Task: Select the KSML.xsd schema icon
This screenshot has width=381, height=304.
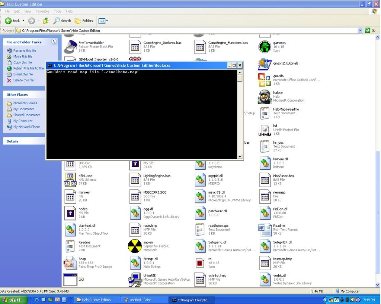Action: click(x=70, y=180)
